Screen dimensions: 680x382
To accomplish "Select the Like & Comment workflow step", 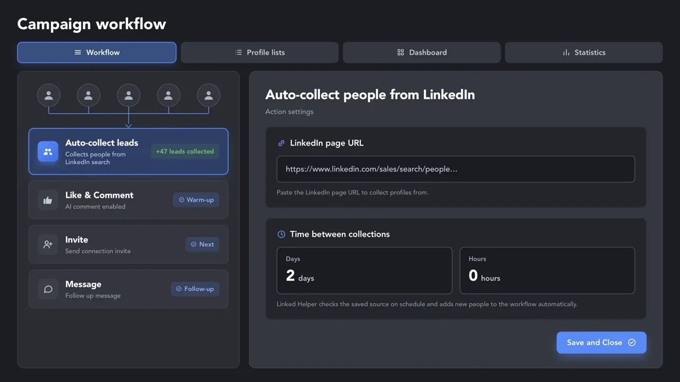I will coord(129,200).
